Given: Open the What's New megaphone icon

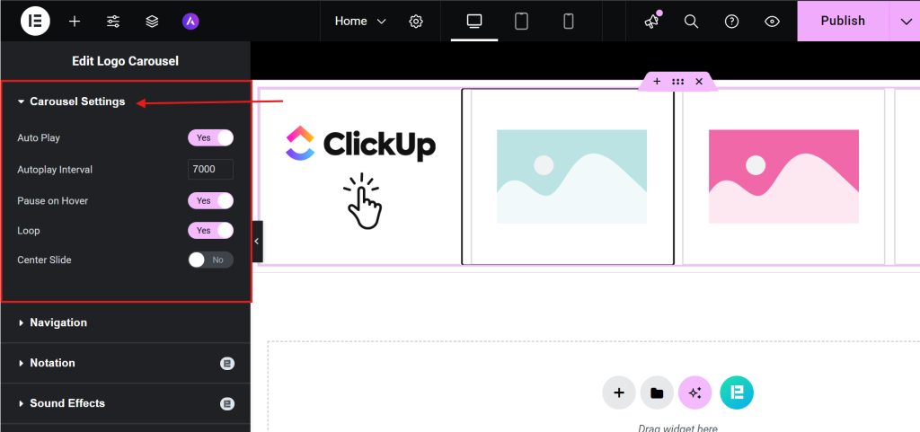Looking at the screenshot, I should [x=651, y=21].
